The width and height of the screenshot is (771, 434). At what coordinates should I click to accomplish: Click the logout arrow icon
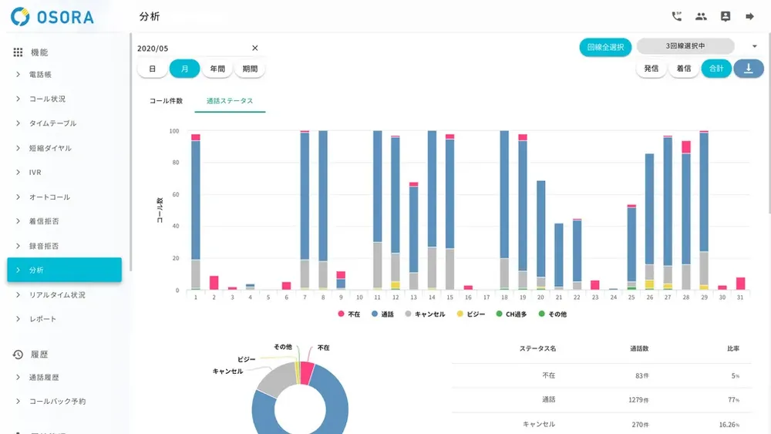[x=749, y=16]
